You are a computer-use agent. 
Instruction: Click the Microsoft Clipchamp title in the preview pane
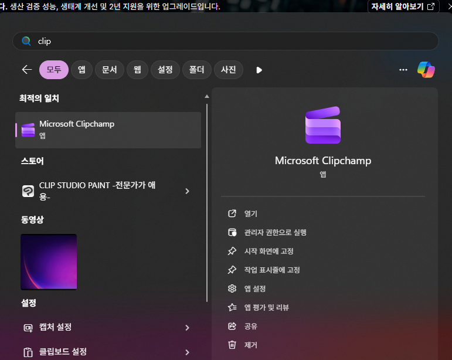pos(323,161)
